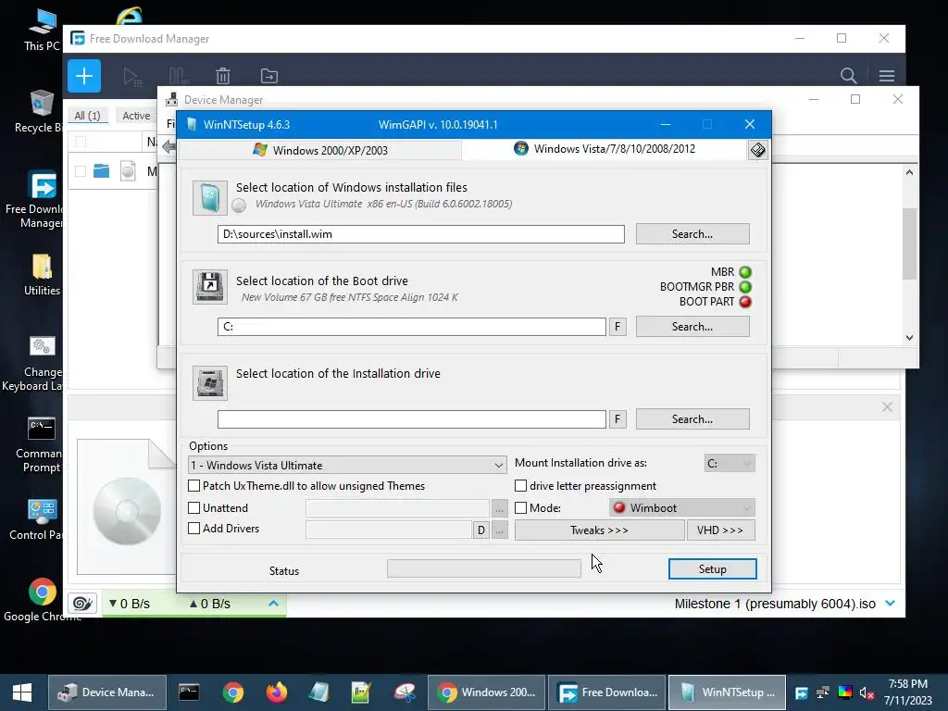
Task: Expand the Milestone 1 iso chevron
Action: point(890,604)
